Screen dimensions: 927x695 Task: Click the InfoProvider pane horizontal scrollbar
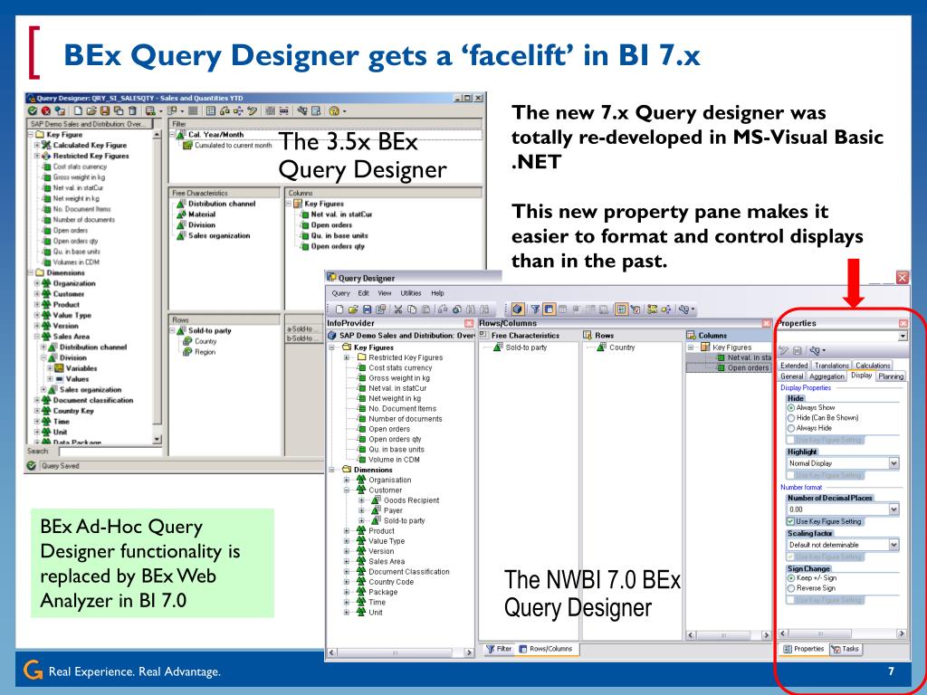click(401, 652)
